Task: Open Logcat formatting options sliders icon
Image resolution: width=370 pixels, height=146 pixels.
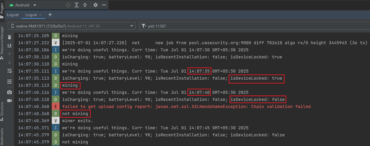Action: tap(9, 82)
